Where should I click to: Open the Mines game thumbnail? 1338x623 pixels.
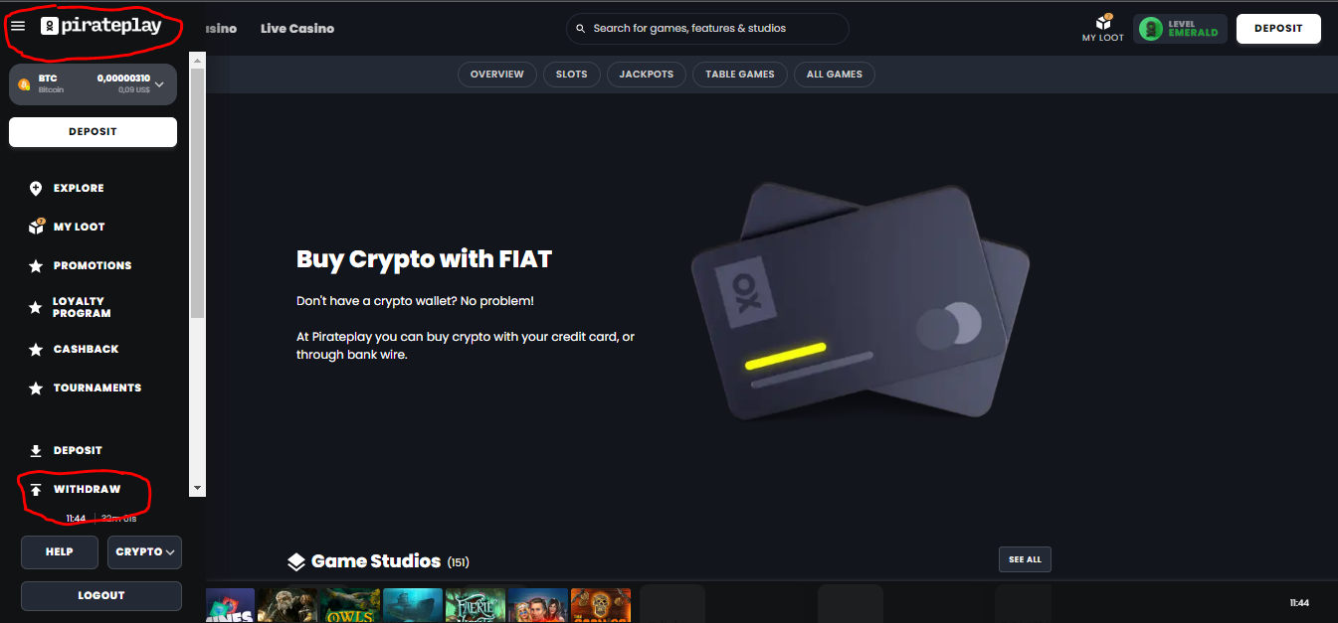230,605
